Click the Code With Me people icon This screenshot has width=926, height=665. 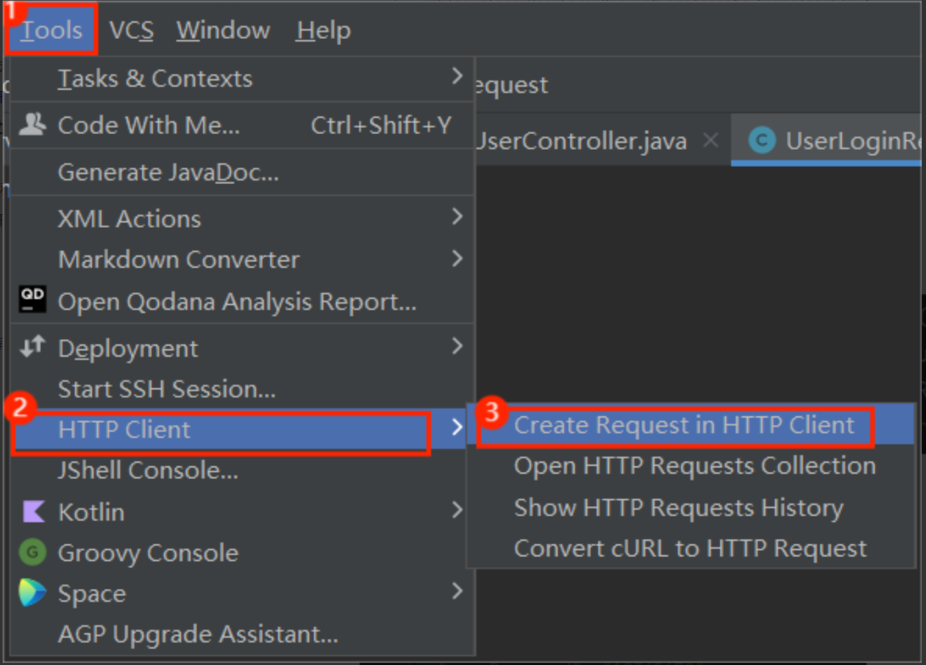tap(32, 125)
